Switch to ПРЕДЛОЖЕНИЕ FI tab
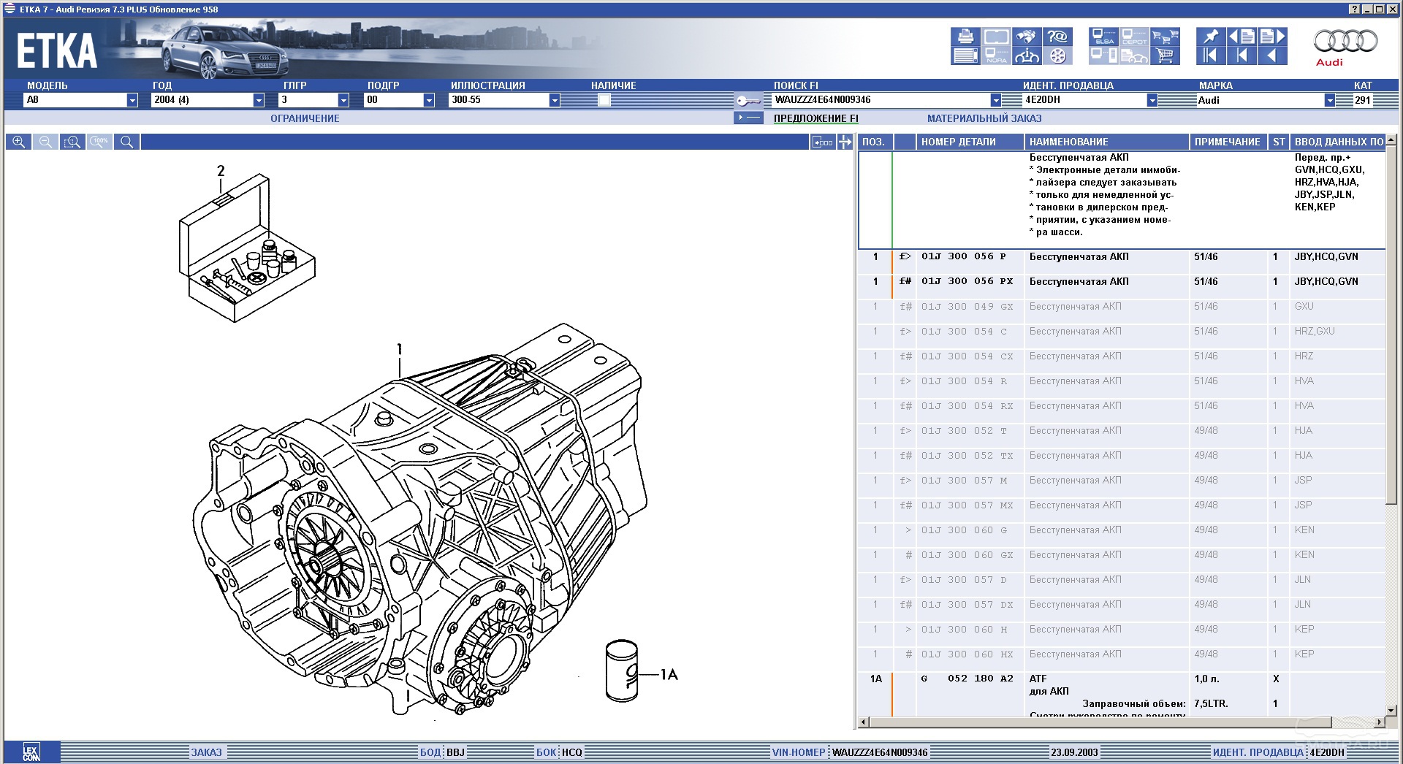 815,118
